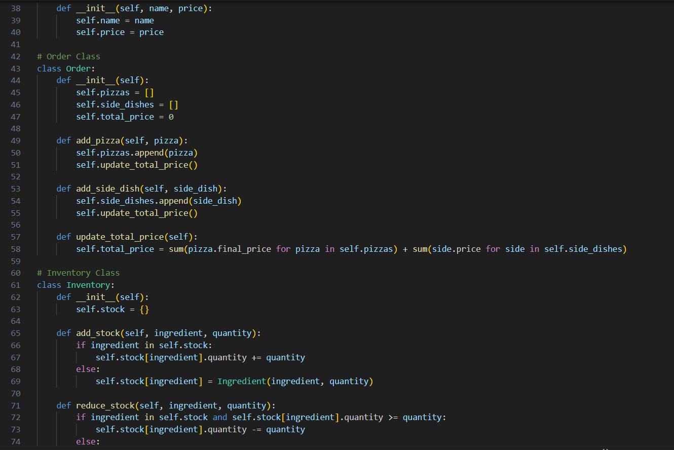Click line number 38 in the gutter
The height and width of the screenshot is (450, 674).
tap(15, 8)
